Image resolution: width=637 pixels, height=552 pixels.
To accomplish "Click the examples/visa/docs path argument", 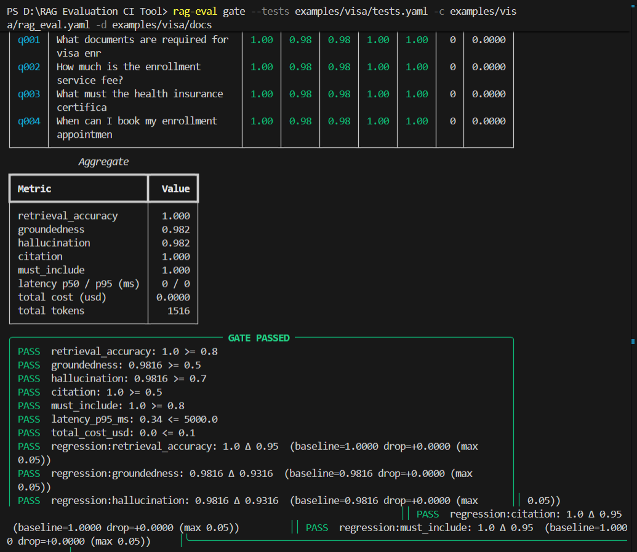I will coord(162,25).
